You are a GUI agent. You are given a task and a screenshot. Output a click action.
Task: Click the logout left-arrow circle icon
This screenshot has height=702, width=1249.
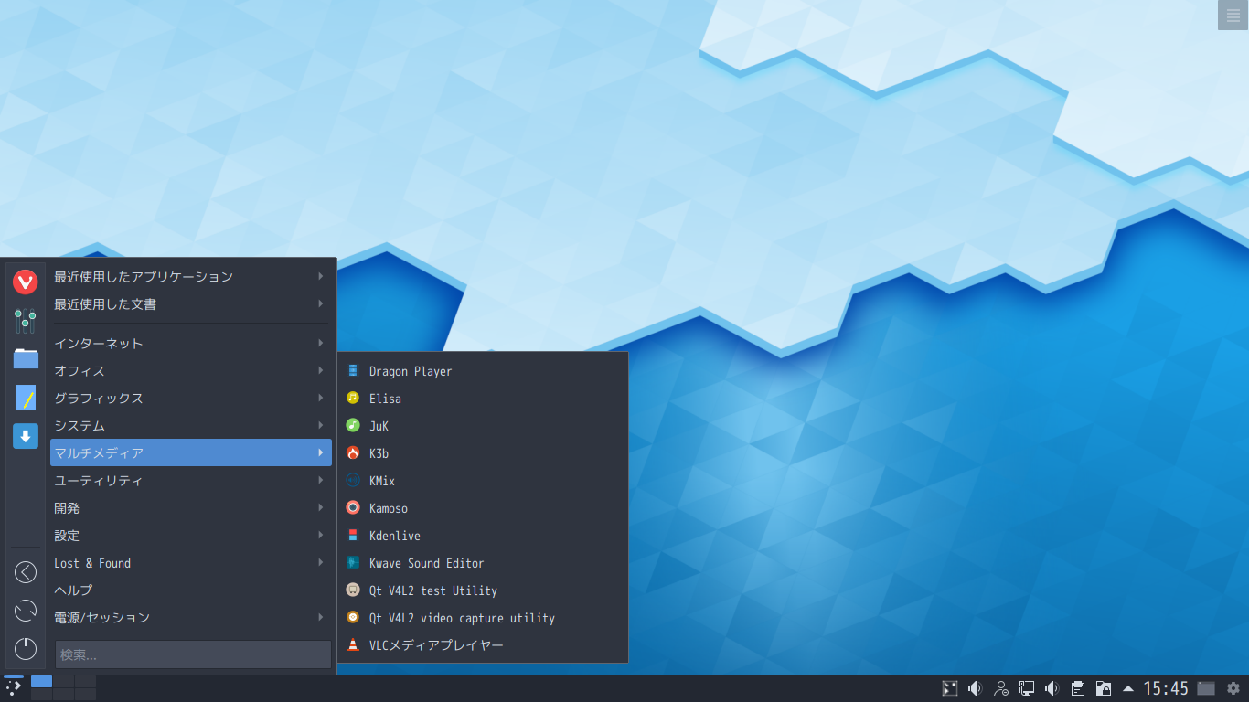click(26, 572)
